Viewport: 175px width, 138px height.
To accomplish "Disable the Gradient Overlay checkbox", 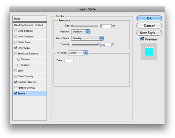I will (x=16, y=82).
